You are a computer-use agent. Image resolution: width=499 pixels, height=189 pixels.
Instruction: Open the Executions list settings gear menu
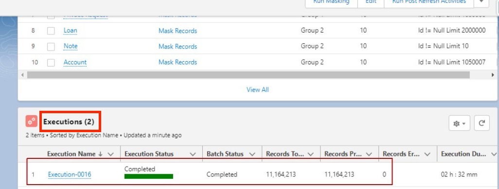[x=459, y=123]
